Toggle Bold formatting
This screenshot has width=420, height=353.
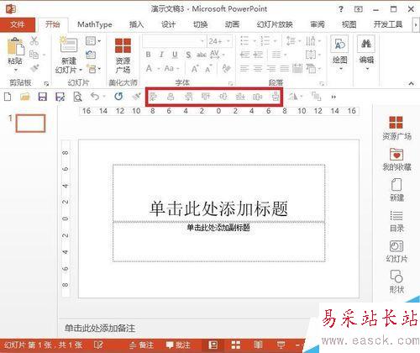point(149,55)
